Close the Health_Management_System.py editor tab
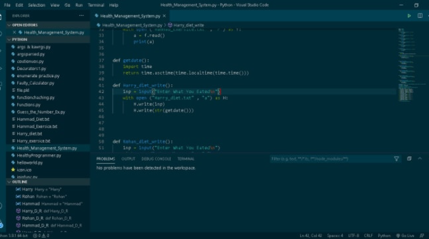 pyautogui.click(x=164, y=16)
